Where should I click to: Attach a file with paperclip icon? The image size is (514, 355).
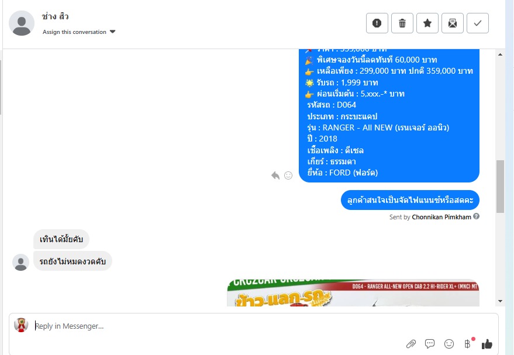coord(411,343)
